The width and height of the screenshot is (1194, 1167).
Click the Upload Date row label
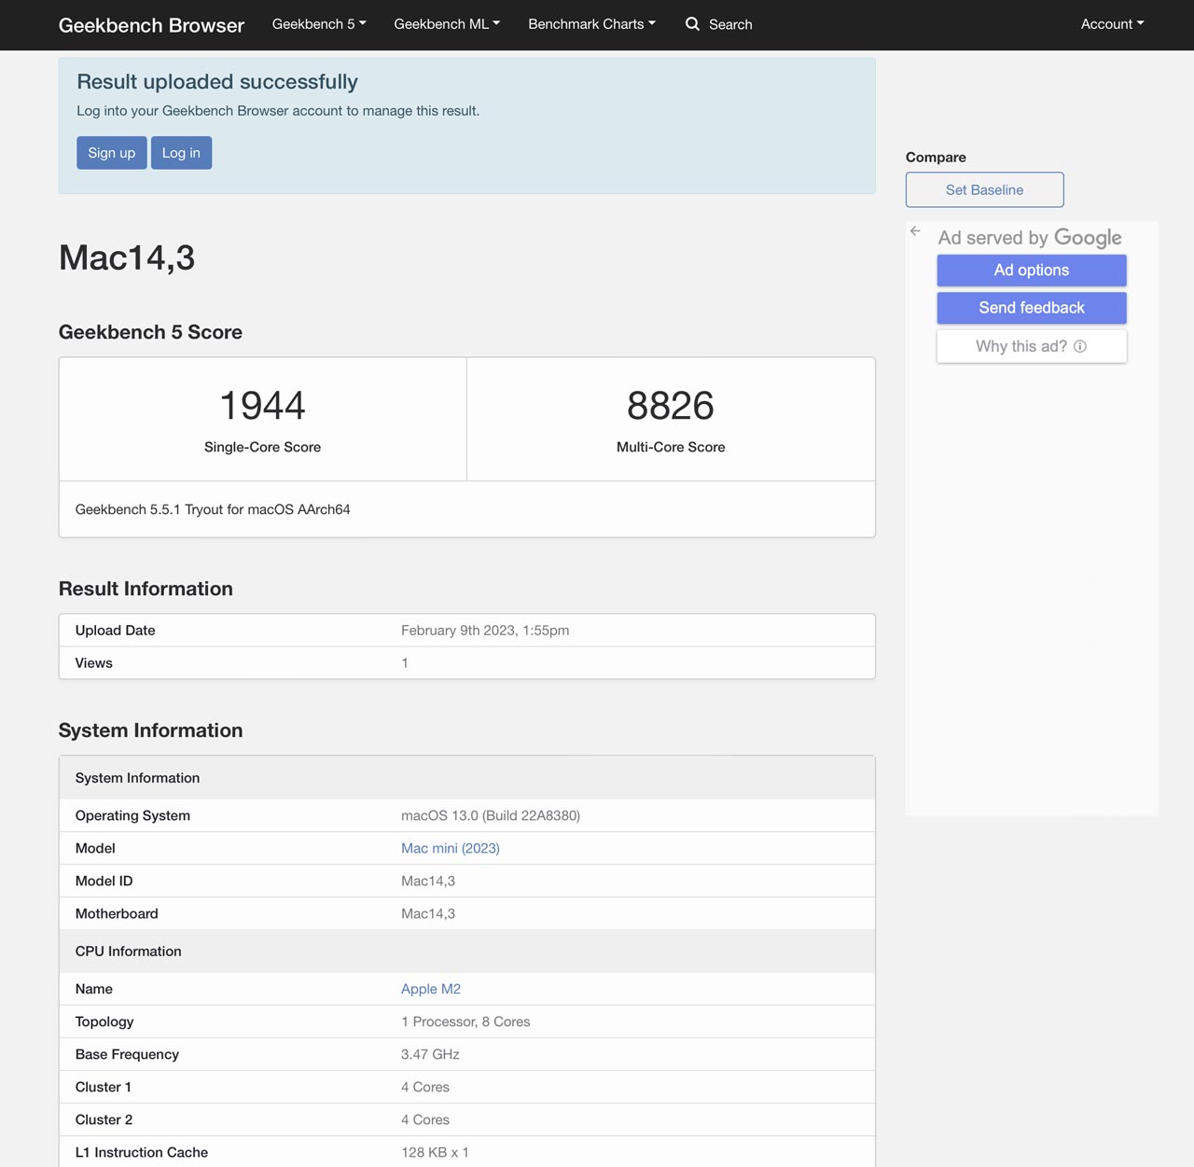(x=116, y=631)
